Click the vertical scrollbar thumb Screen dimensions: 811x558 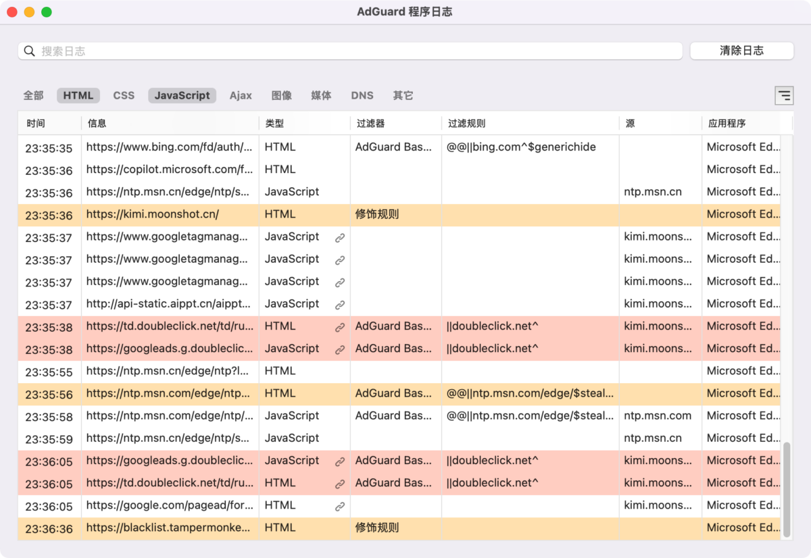coord(787,490)
